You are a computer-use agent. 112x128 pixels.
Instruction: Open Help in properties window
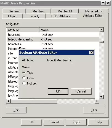coord(98,122)
